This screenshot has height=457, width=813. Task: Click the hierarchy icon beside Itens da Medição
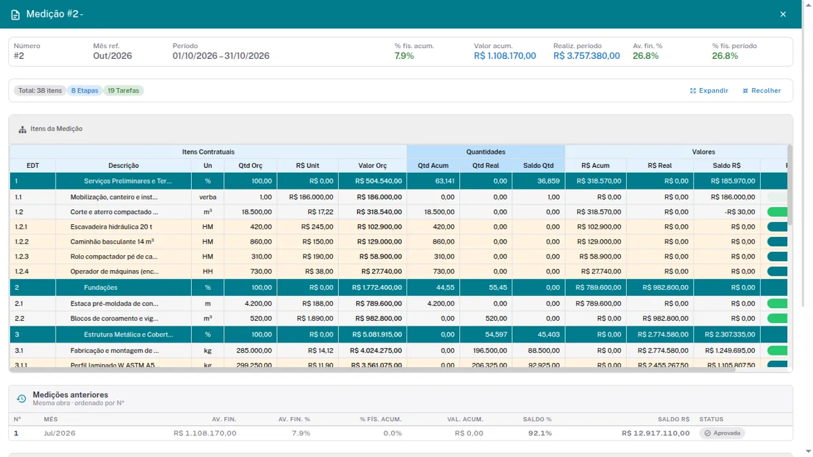22,129
